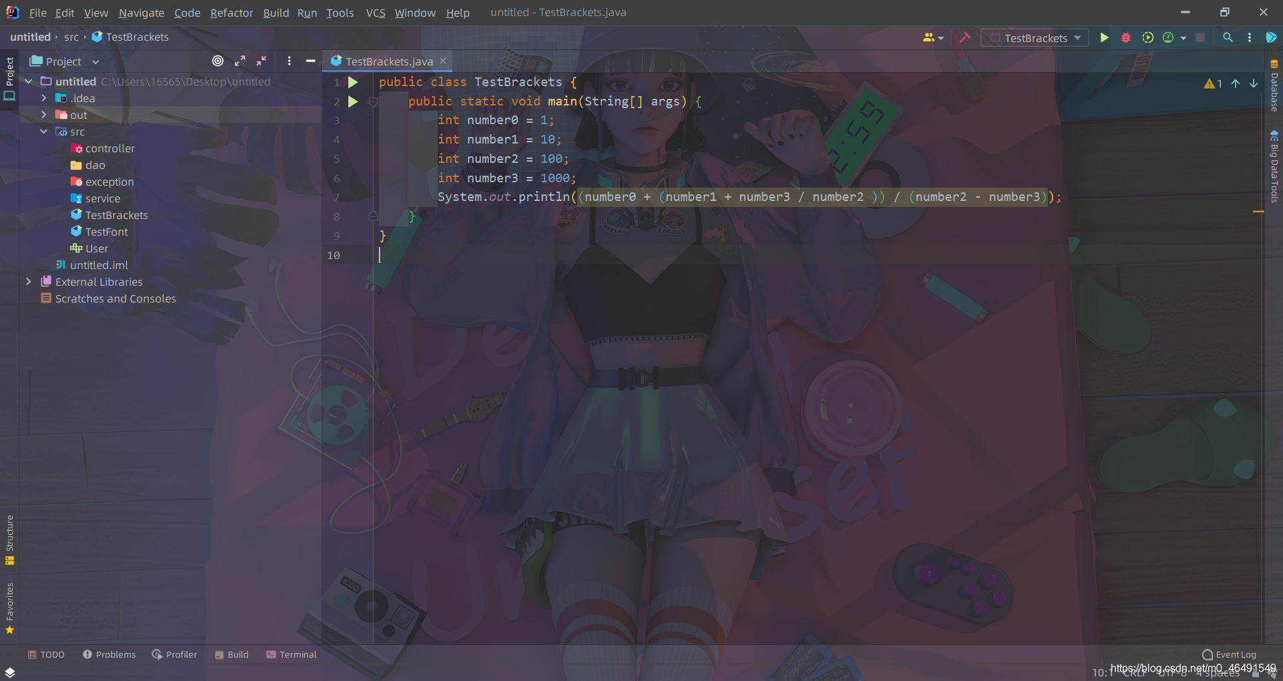Screen dimensions: 1283x681
Task: Open the Profiler tool window
Action: (174, 654)
